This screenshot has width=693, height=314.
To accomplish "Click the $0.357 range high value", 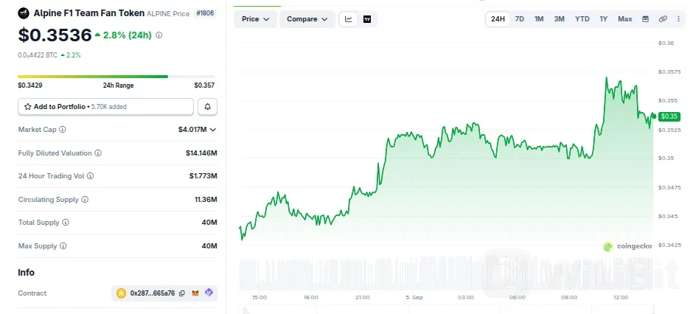I will tap(204, 86).
